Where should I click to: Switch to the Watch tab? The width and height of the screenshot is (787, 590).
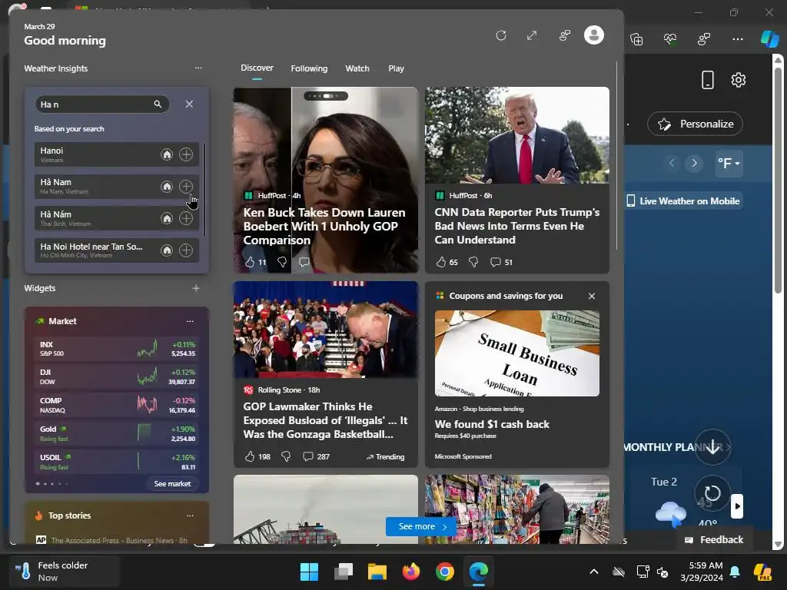point(357,68)
